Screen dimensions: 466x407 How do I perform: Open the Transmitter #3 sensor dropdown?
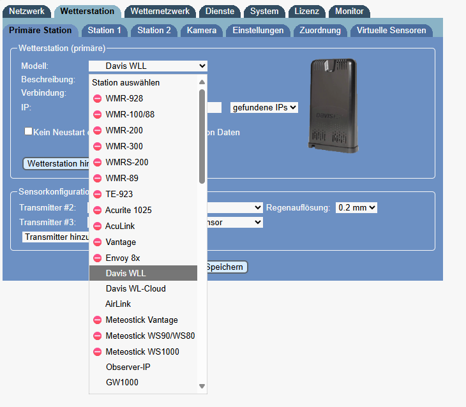[235, 222]
